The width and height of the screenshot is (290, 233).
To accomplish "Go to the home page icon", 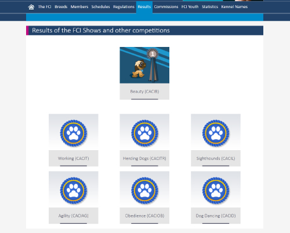I will 31,7.
